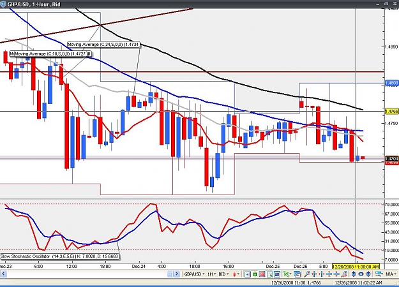Click the middle blue alignment box icon
Image resolution: width=399 pixels, height=287 pixels.
pyautogui.click(x=361, y=274)
